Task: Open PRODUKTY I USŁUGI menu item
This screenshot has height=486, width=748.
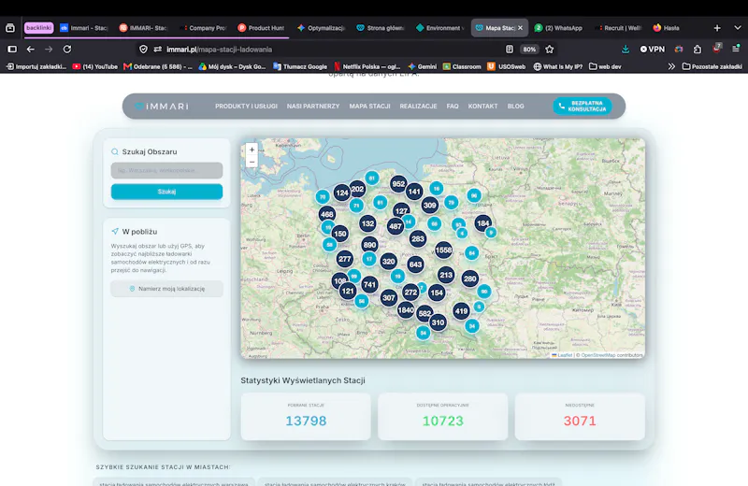Action: point(246,107)
